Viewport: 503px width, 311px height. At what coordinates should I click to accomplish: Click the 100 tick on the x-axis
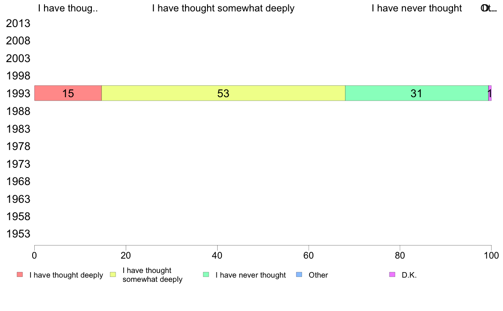tap(491, 255)
